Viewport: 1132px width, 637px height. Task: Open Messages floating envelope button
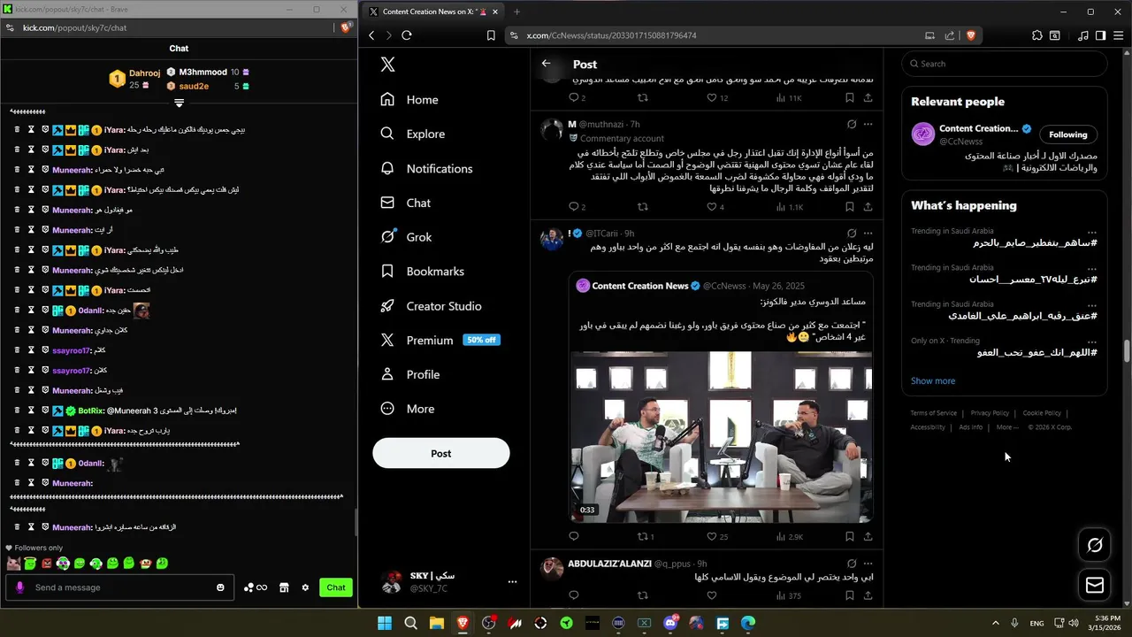(1095, 586)
